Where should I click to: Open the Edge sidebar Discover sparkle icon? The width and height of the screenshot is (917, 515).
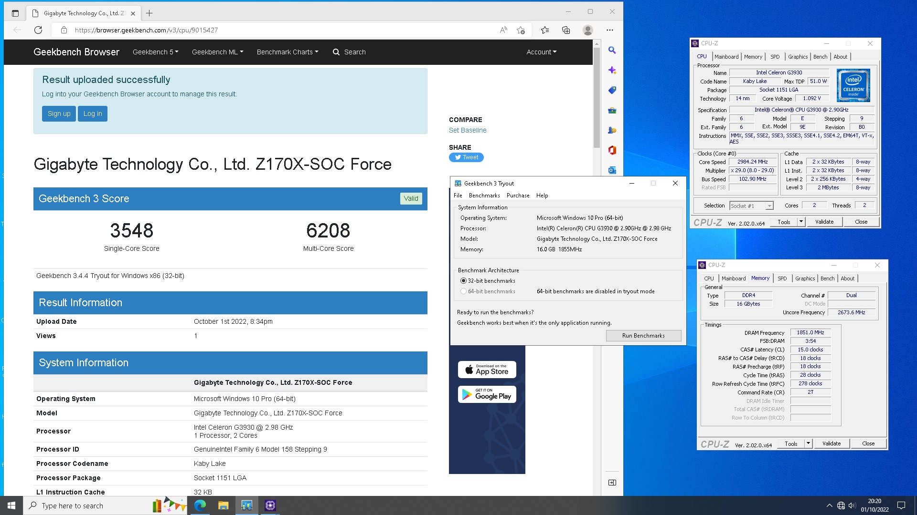click(x=612, y=70)
